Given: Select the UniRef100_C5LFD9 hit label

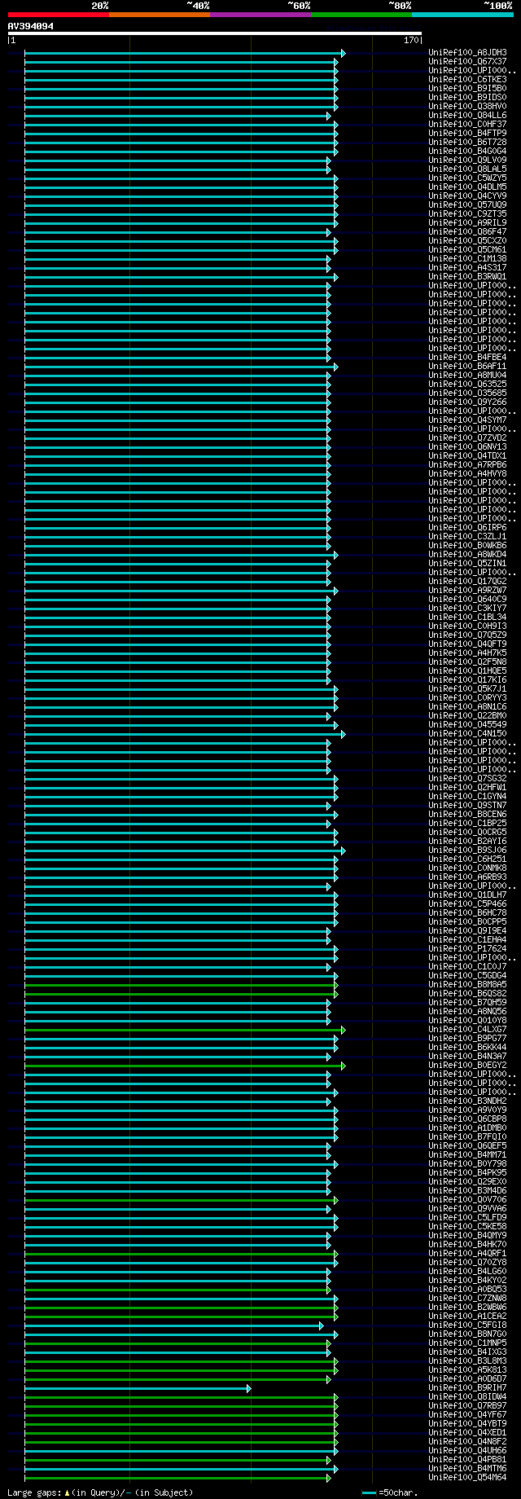Looking at the screenshot, I should coord(467,1218).
